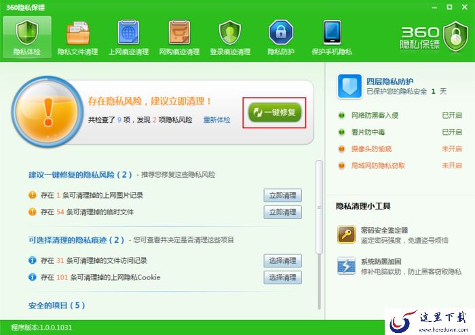
Task: Click the 隐私清理小工具 heading
Action: click(363, 206)
